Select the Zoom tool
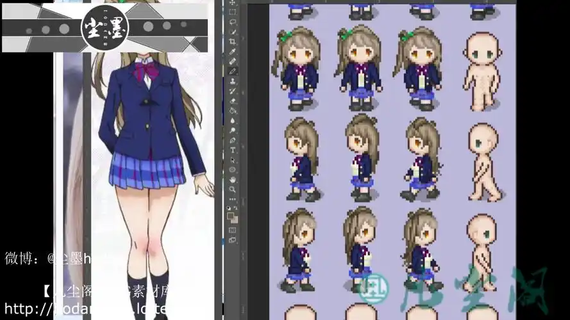The height and width of the screenshot is (320, 570). [x=233, y=189]
